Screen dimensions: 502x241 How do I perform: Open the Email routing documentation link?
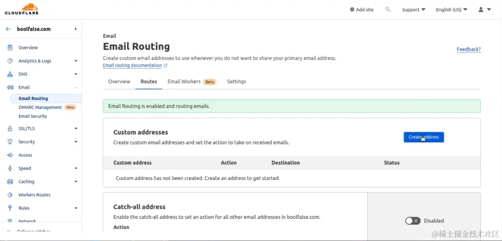click(x=132, y=65)
